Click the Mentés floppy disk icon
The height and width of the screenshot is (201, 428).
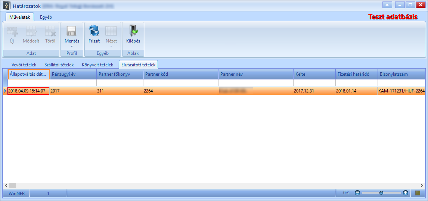click(72, 31)
